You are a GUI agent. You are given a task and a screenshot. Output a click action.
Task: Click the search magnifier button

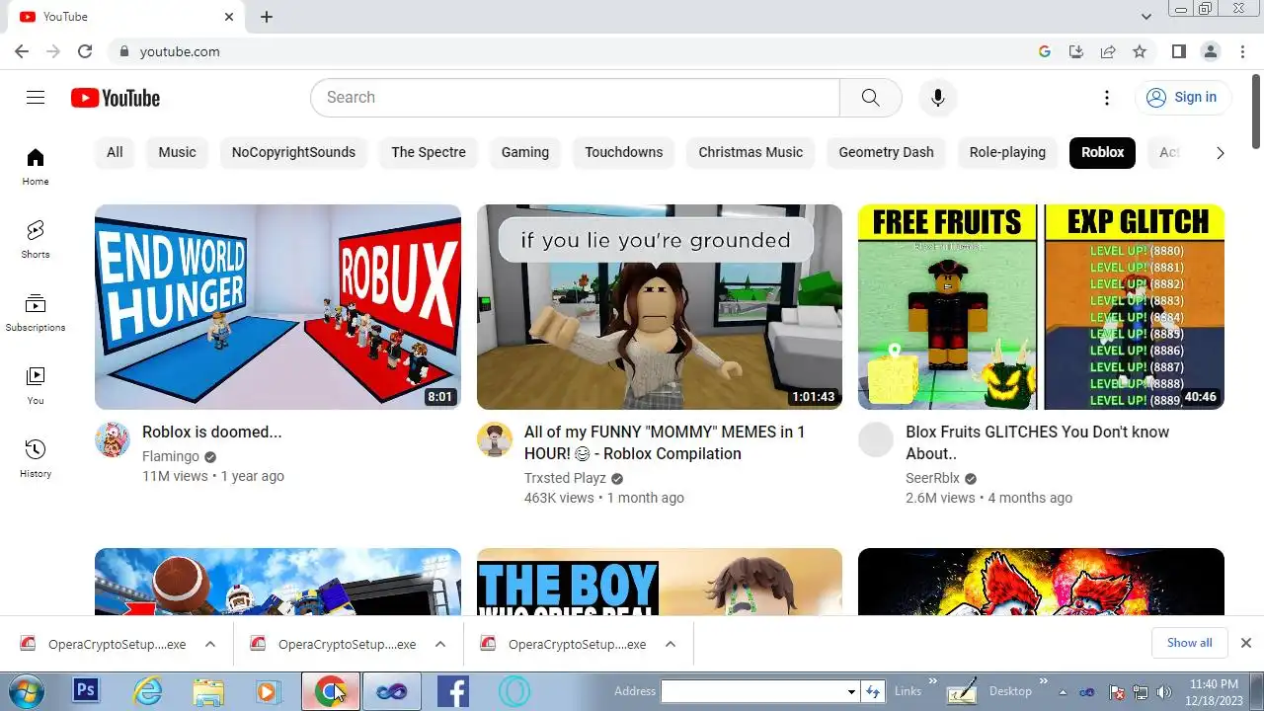[x=870, y=98]
